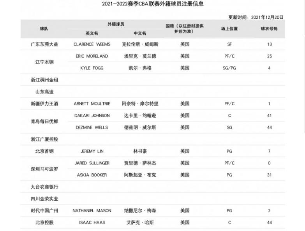305x231 pixels.
Task: Click jersey number 1 in Moultrie row
Action: [x=269, y=104]
